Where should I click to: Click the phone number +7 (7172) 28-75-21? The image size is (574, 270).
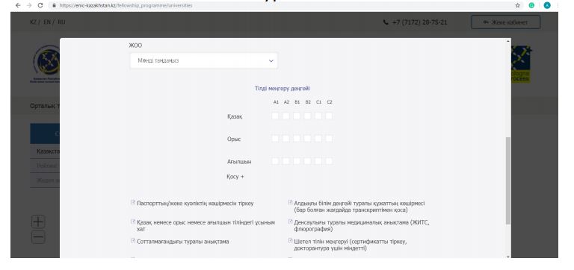[419, 22]
